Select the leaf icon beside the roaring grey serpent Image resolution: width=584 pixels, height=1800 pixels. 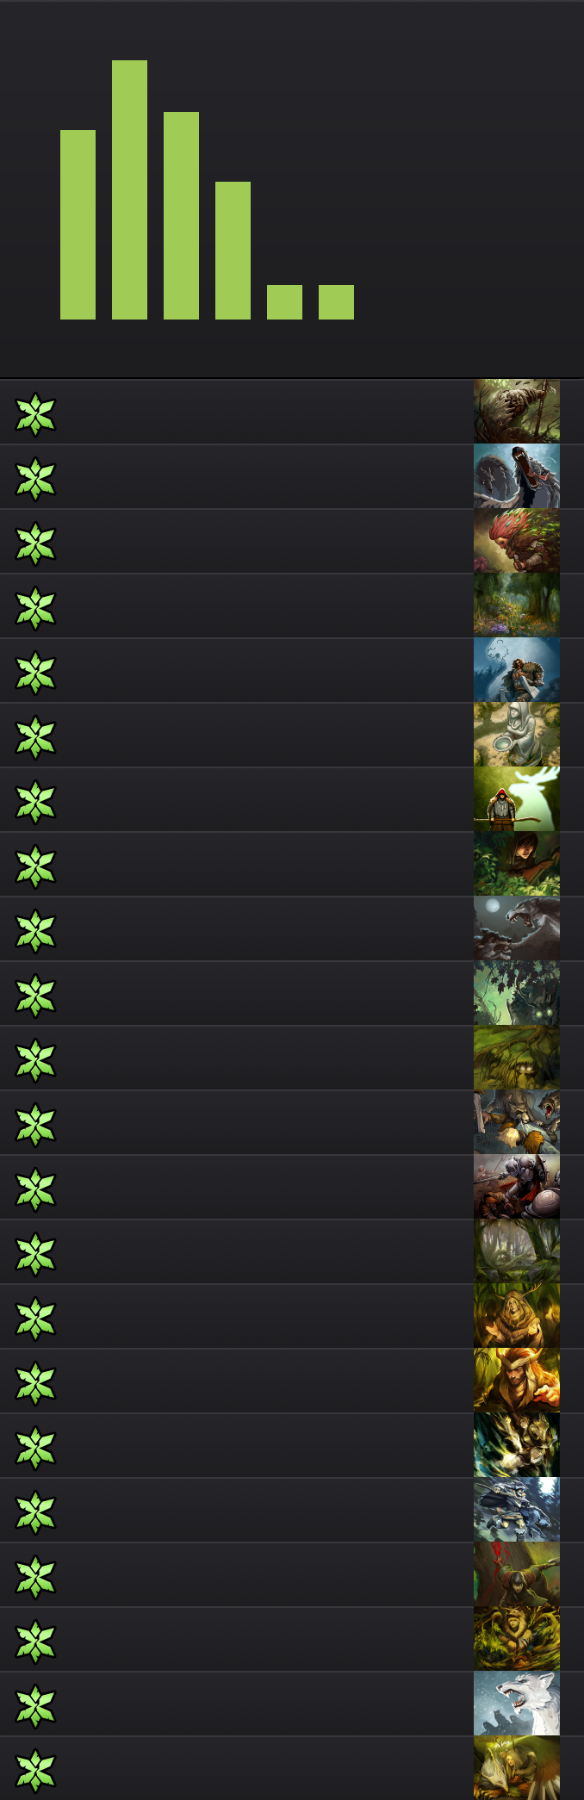(35, 478)
